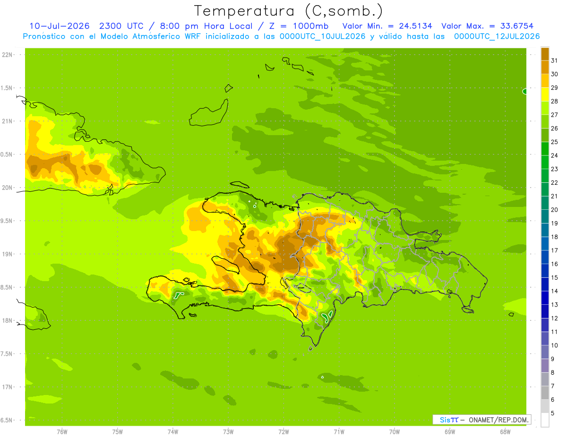The image size is (567, 438).
Task: Click the '72W' longitude axis label
Action: tap(283, 432)
